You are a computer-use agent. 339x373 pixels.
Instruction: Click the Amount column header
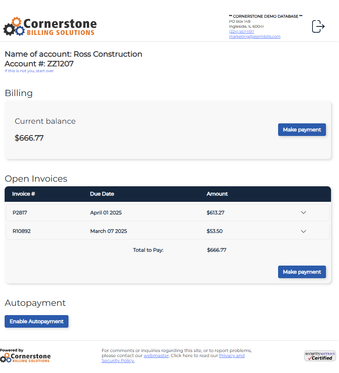click(x=217, y=194)
